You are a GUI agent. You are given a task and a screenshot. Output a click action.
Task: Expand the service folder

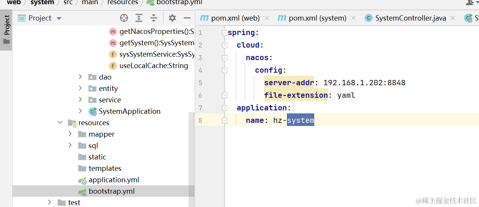80,100
